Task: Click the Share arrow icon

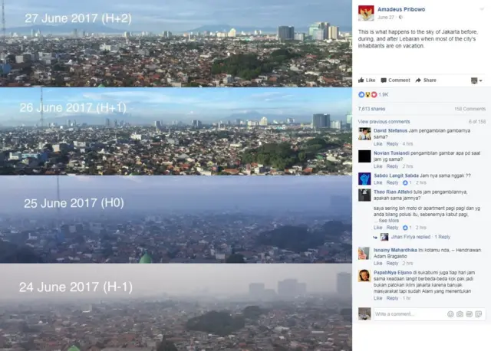Action: click(418, 80)
